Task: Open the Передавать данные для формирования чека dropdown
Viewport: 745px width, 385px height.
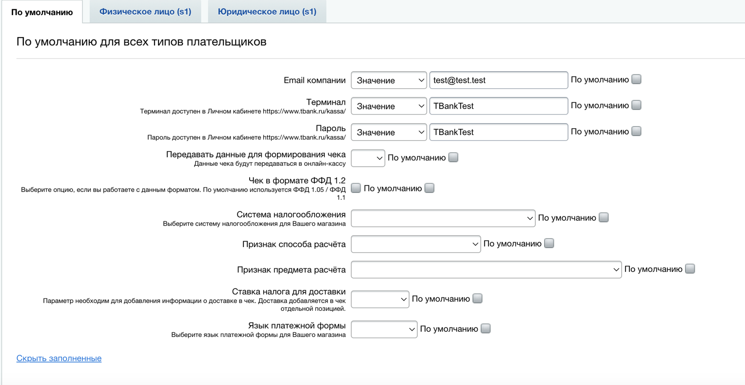Action: click(368, 158)
